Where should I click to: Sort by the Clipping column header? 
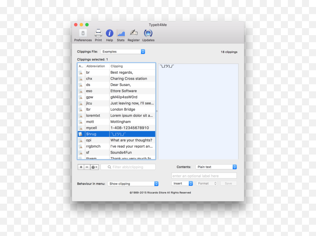(x=117, y=66)
